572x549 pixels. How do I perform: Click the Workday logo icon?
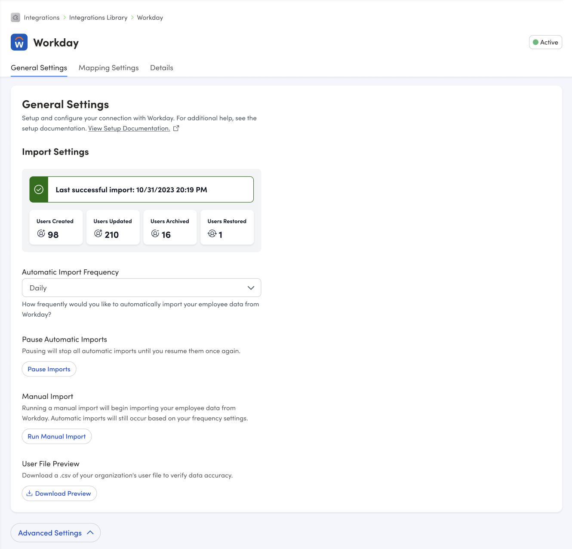tap(19, 43)
